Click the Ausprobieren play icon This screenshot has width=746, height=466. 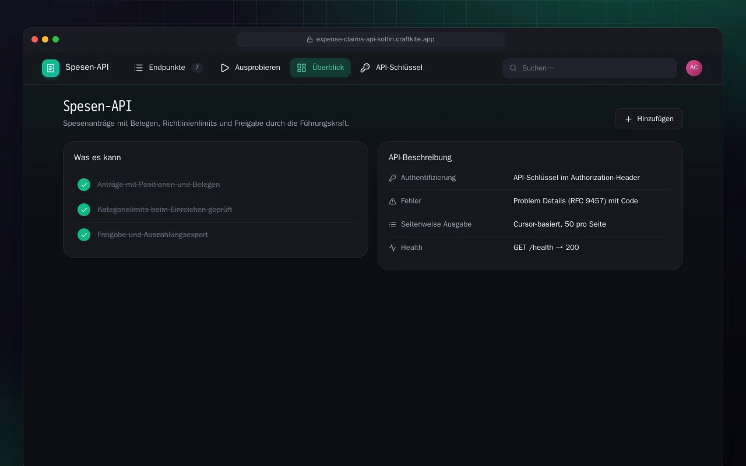225,68
